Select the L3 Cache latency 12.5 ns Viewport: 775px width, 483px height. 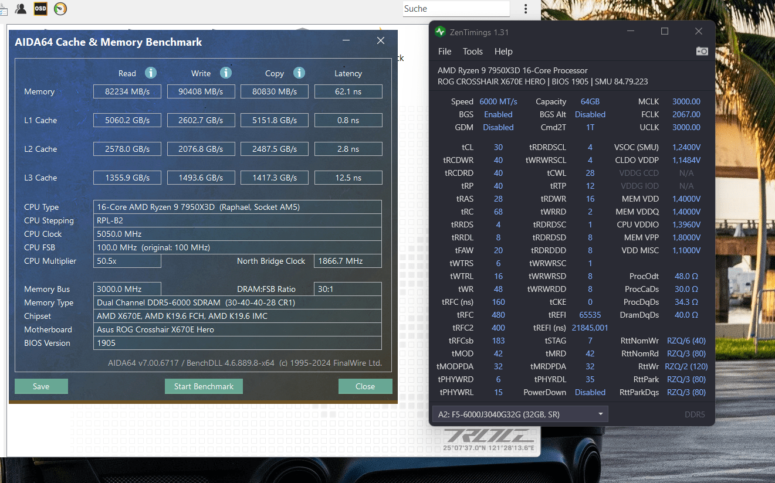point(348,178)
